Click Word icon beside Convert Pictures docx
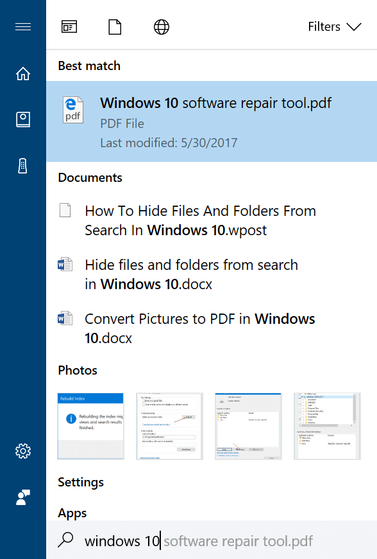This screenshot has height=559, width=377. (65, 318)
